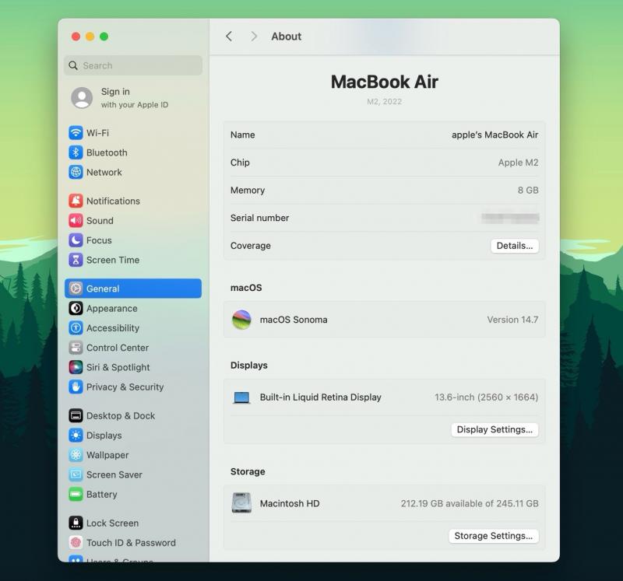Select Desktop & Dock in sidebar

tap(133, 415)
